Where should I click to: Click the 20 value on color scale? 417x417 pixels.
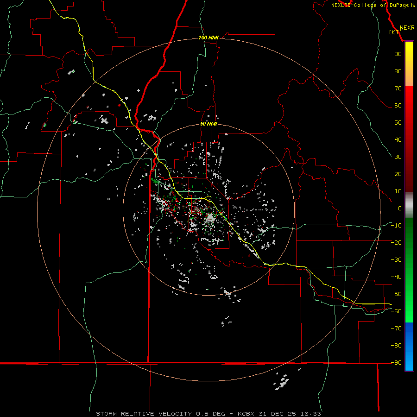(x=398, y=174)
